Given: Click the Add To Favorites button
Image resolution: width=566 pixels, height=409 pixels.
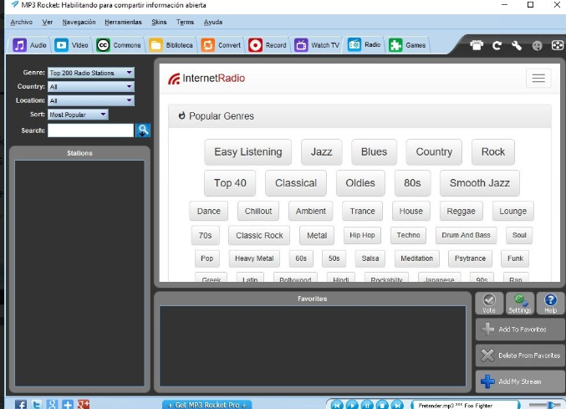Looking at the screenshot, I should 520,330.
